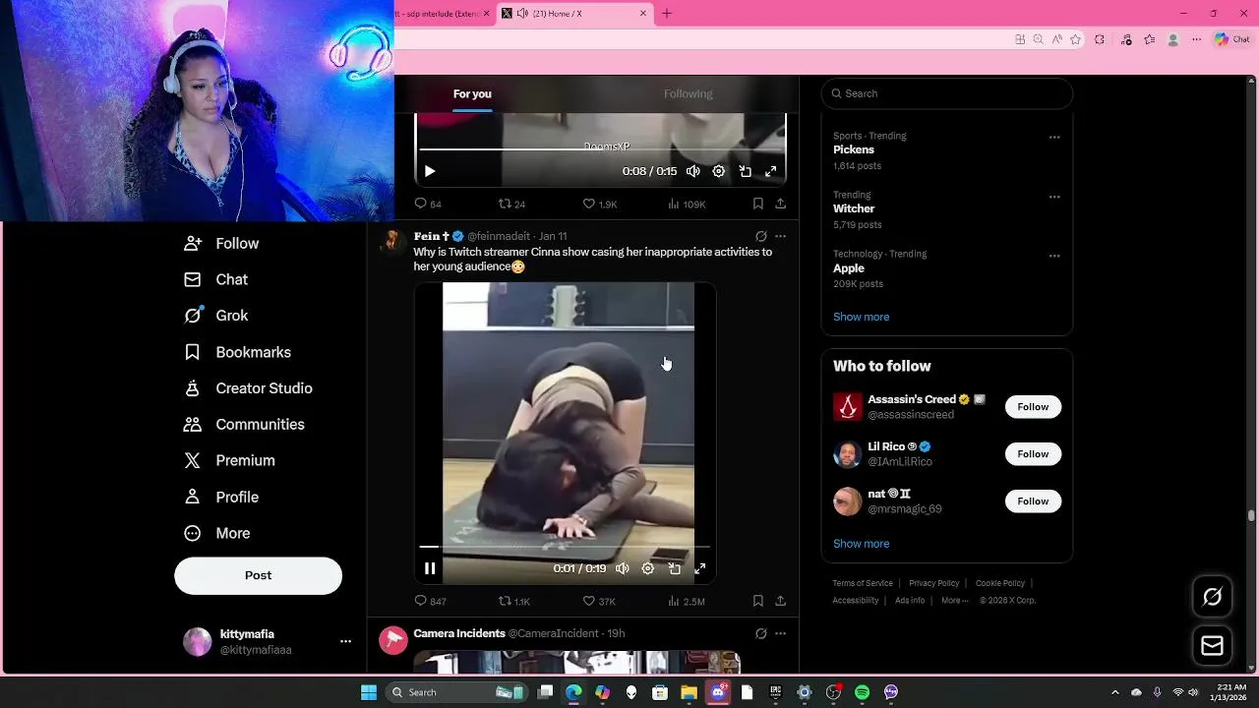Play the top DoomsXP video
The width and height of the screenshot is (1259, 708).
point(430,171)
